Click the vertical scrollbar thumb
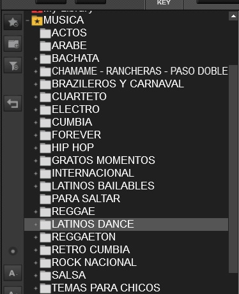Viewport: 239px width, 294px height. (233, 169)
